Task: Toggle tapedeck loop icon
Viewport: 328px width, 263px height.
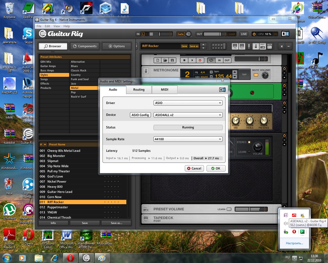Action: click(211, 60)
